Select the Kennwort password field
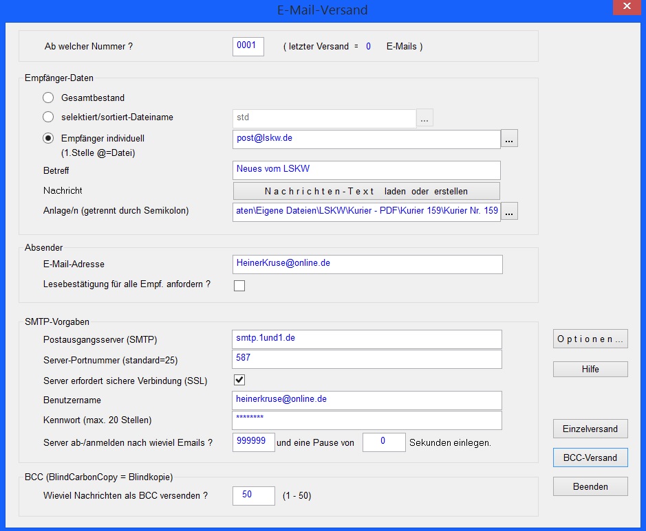The height and width of the screenshot is (531, 646). click(x=367, y=420)
